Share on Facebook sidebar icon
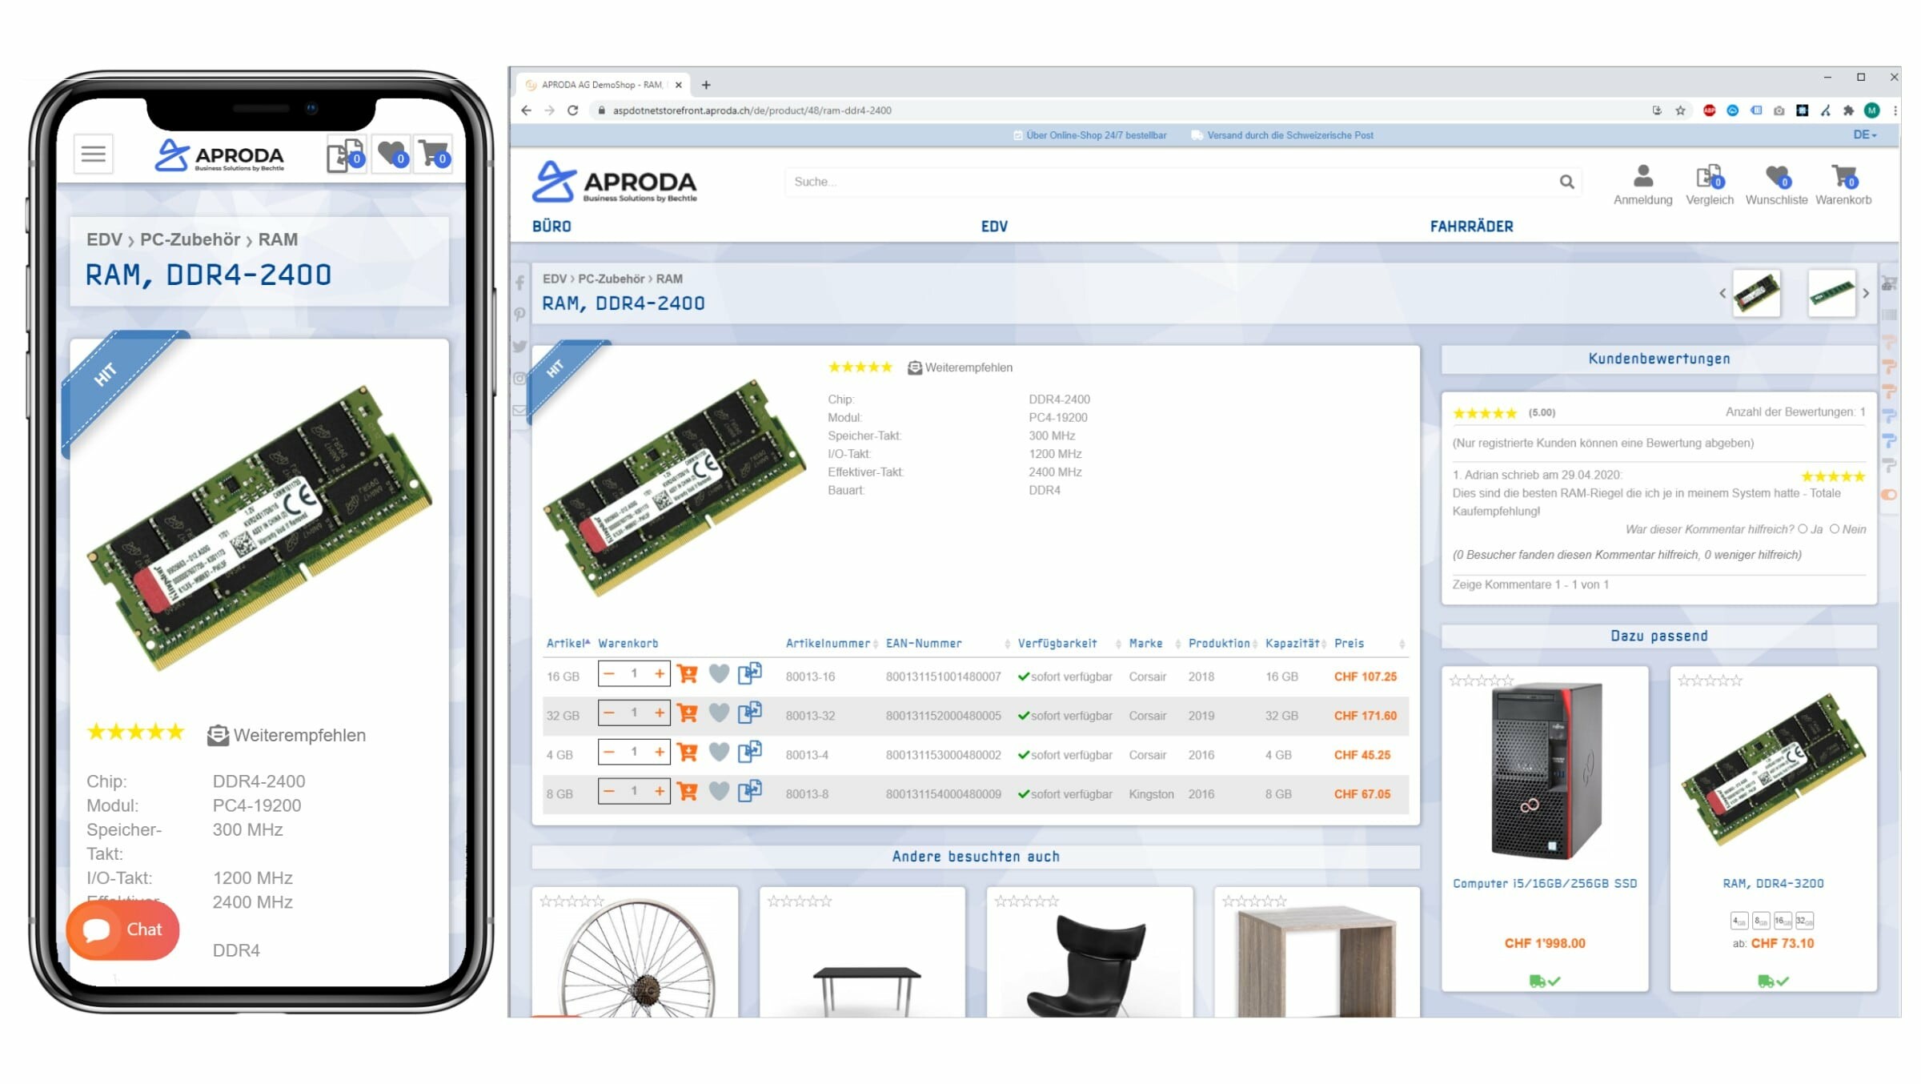The height and width of the screenshot is (1084, 1921). click(x=519, y=283)
